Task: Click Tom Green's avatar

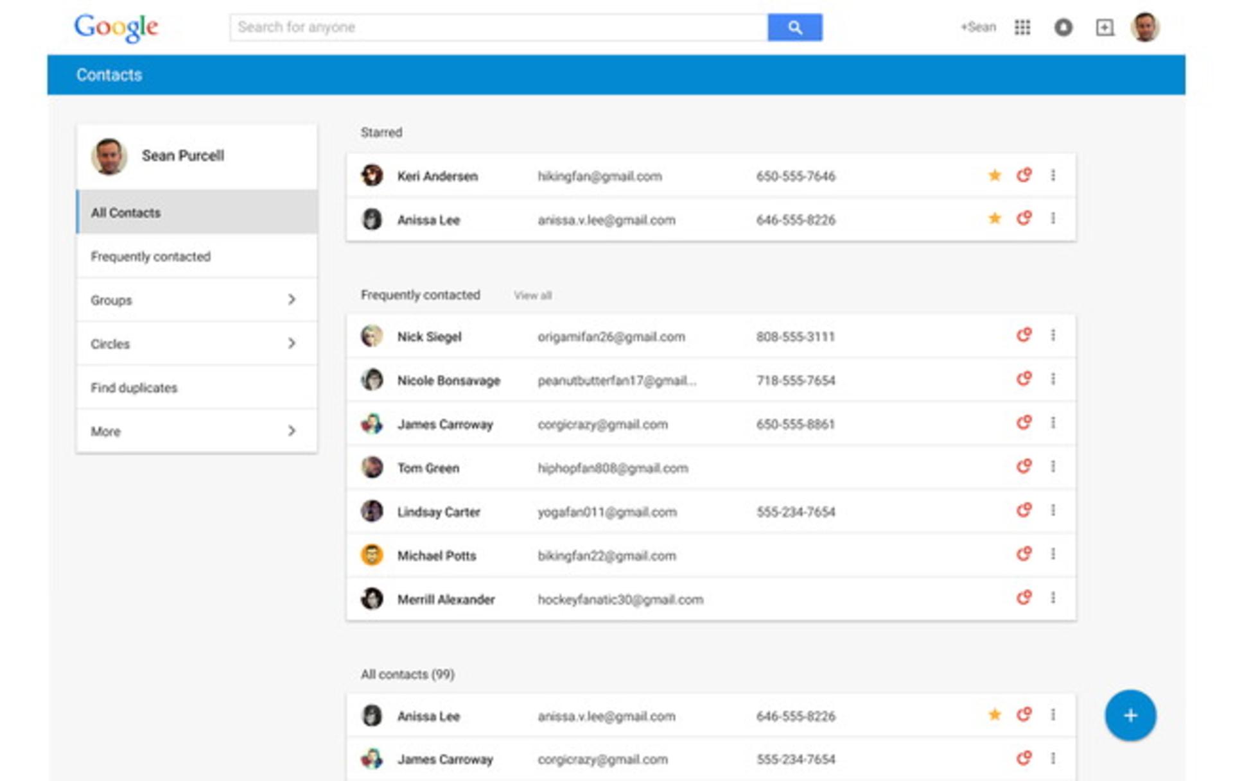Action: tap(372, 467)
